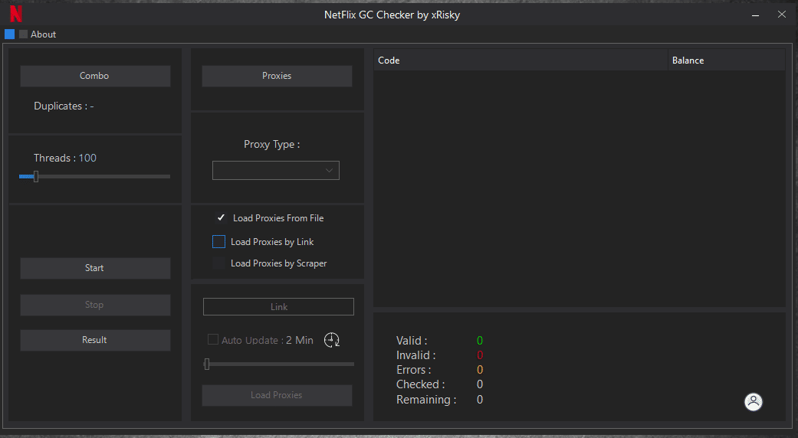Click the Proxies button
Viewport: 798px width, 438px height.
tap(277, 76)
